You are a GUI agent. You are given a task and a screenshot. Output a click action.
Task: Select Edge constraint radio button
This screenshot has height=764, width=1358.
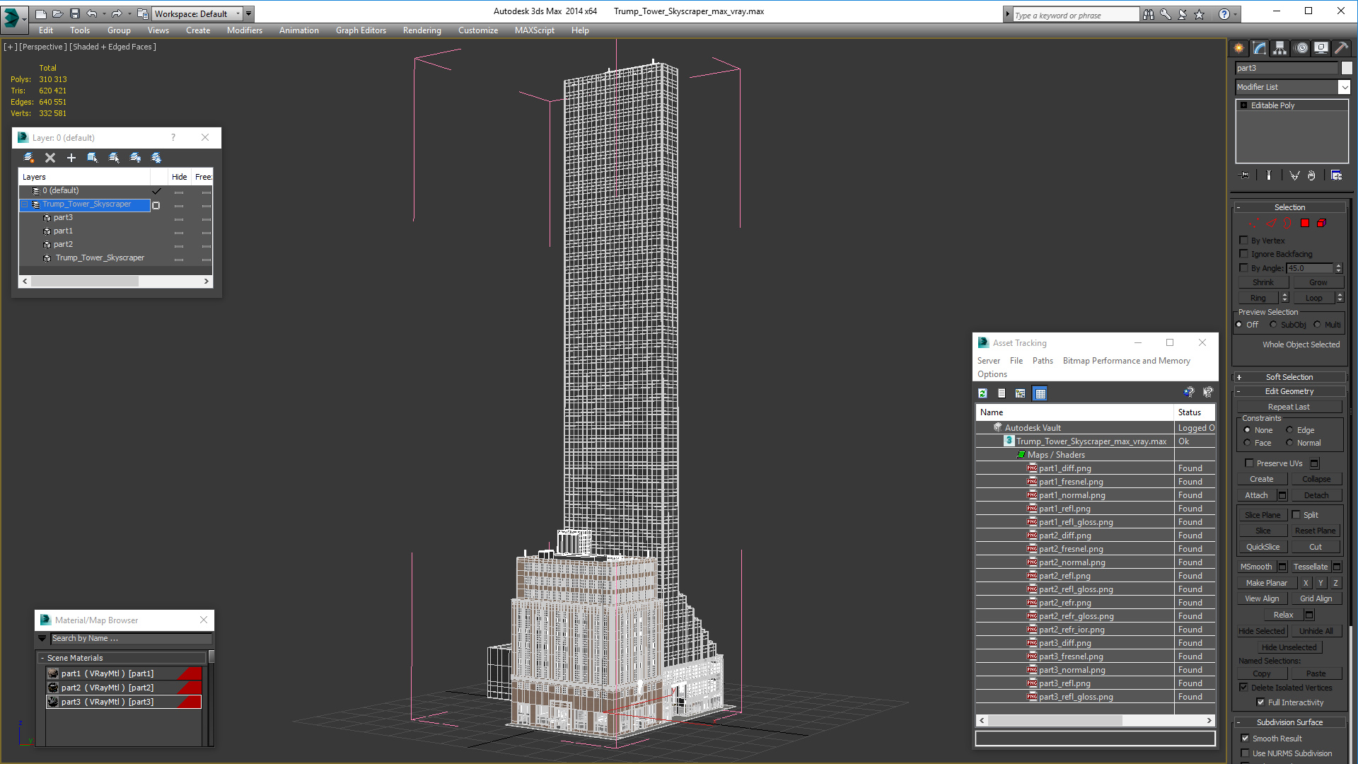(x=1289, y=430)
